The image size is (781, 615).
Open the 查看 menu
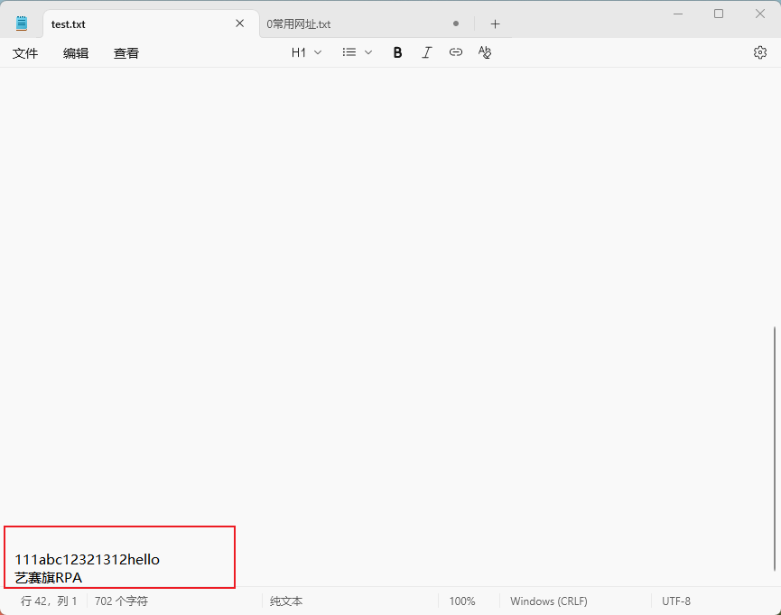pyautogui.click(x=126, y=53)
